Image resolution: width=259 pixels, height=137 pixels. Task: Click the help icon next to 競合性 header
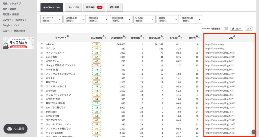click(197, 36)
